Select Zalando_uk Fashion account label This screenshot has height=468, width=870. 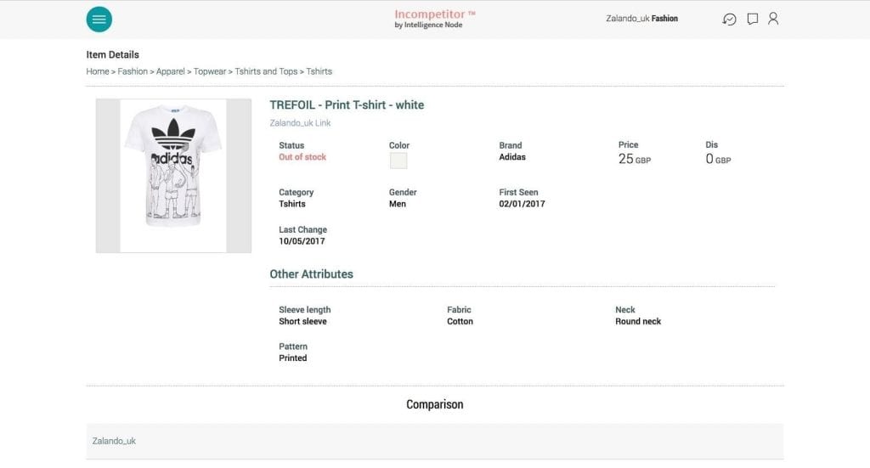click(x=641, y=19)
